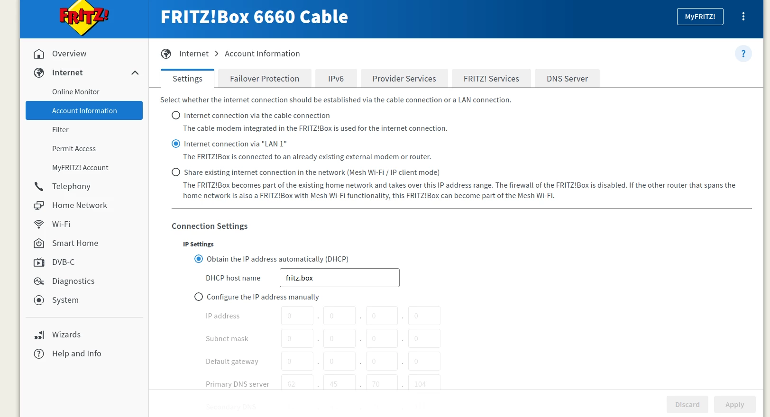Click last Subnet mask octet field
Image resolution: width=770 pixels, height=417 pixels.
pos(424,338)
